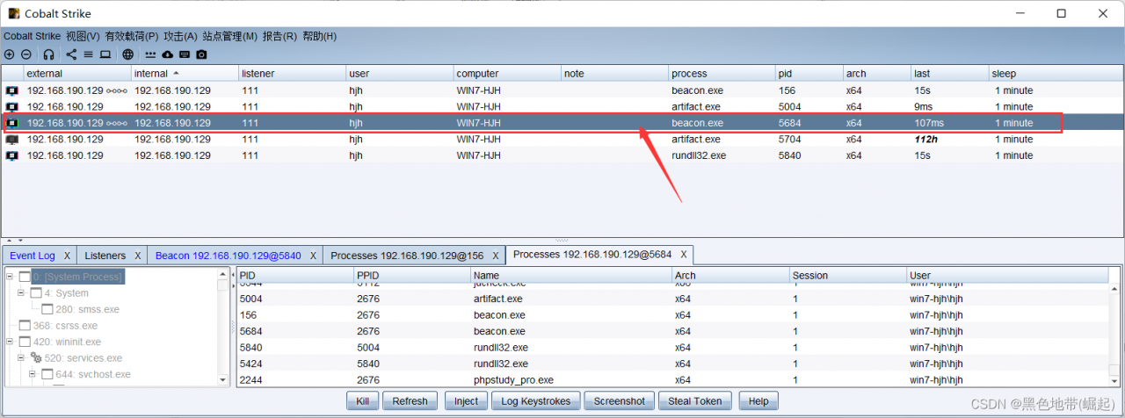Image resolution: width=1125 pixels, height=418 pixels.
Task: Sort sessions by the pid column header
Action: coord(788,74)
